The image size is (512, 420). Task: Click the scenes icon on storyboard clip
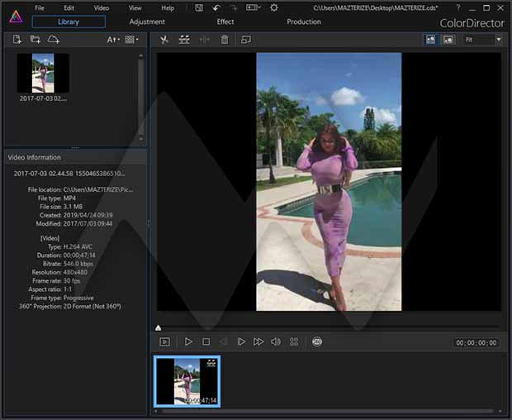(x=211, y=363)
